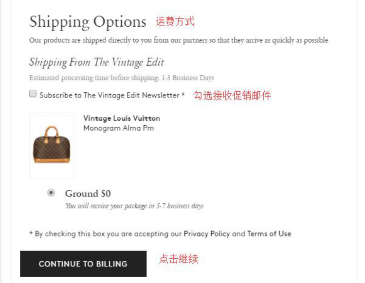Check the Subscribe to Vintage Edit Newsletter box
Viewport: 365px width, 283px height.
(33, 94)
